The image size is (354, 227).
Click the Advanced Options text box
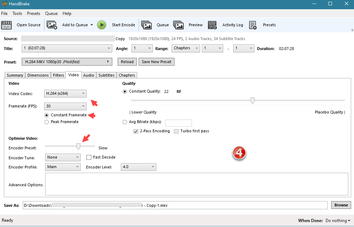point(197,184)
